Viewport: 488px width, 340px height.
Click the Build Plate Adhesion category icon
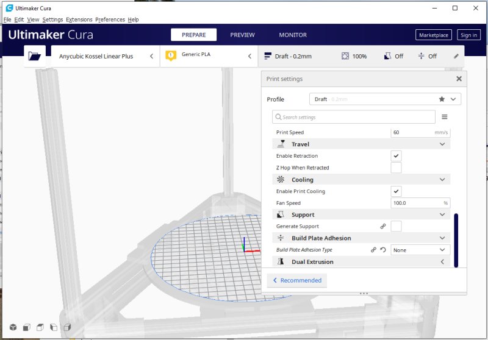click(x=281, y=238)
